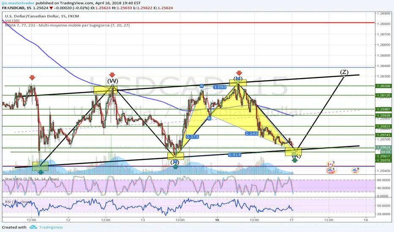
Task: Click the date label 17 on time axis
Action: 291,220
